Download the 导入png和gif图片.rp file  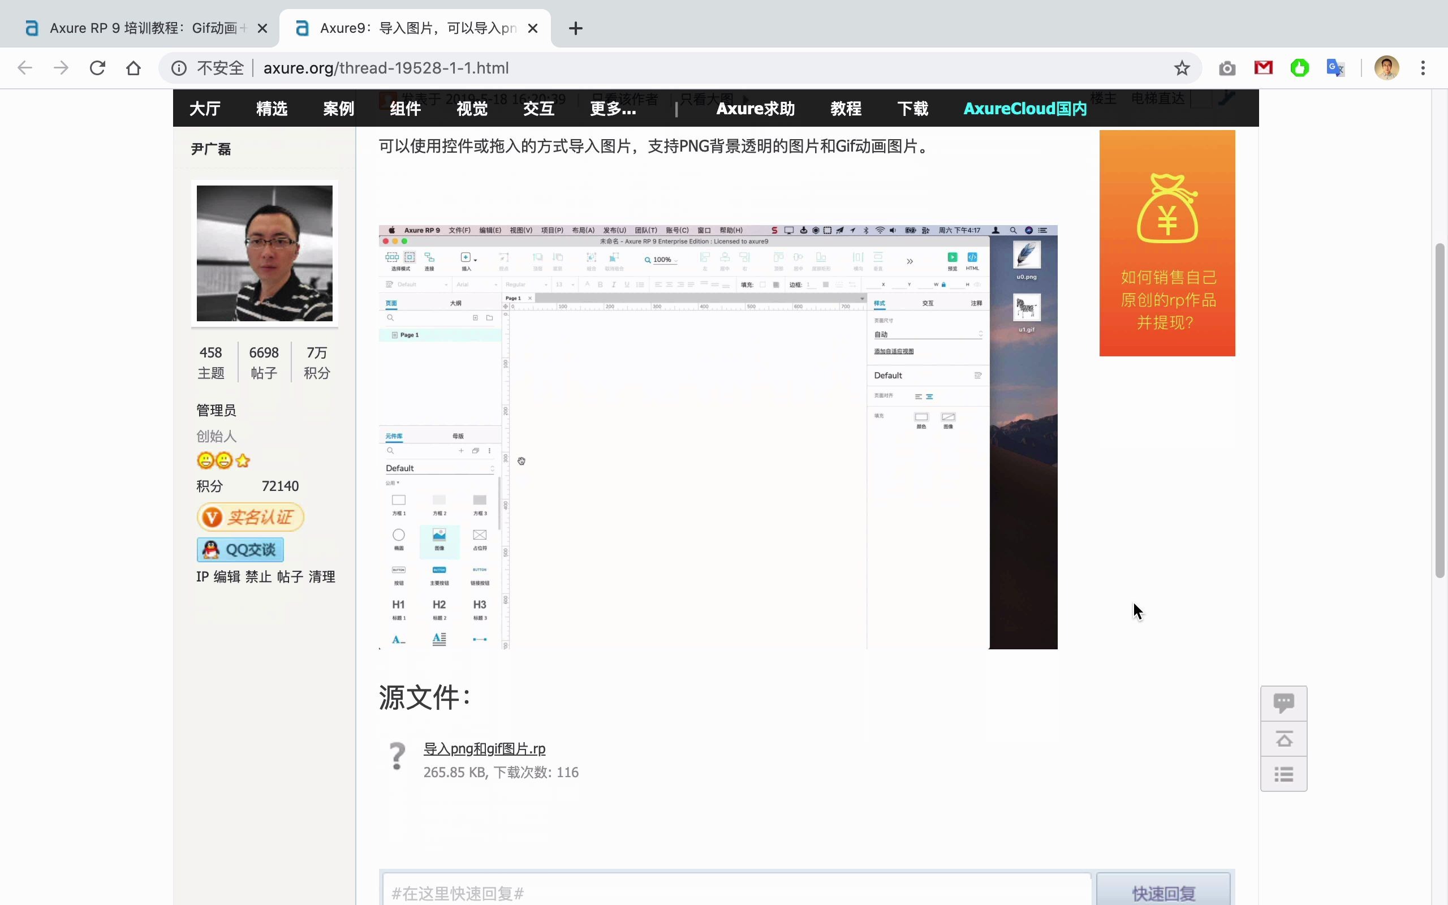[x=484, y=748]
